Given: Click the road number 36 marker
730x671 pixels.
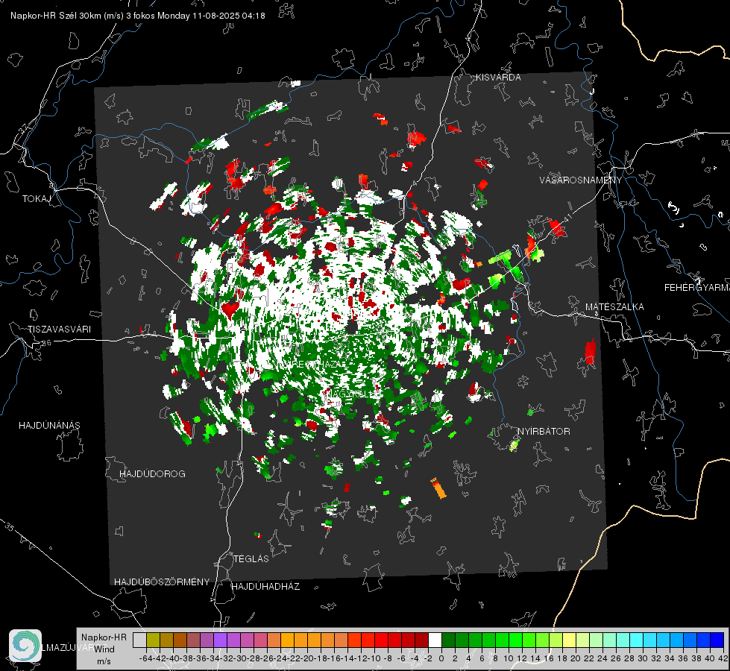Looking at the screenshot, I should pyautogui.click(x=46, y=343).
